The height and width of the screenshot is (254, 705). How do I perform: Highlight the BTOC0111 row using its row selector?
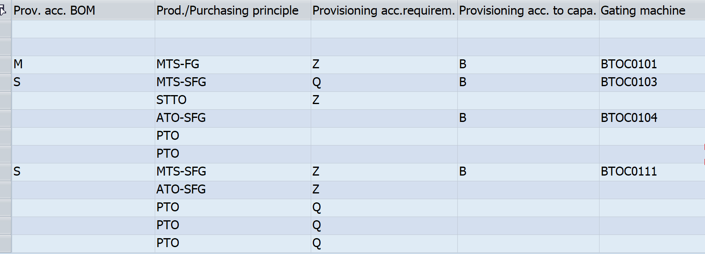click(5, 172)
